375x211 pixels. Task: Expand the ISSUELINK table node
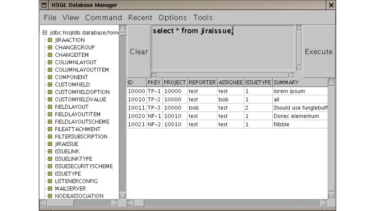coord(50,151)
